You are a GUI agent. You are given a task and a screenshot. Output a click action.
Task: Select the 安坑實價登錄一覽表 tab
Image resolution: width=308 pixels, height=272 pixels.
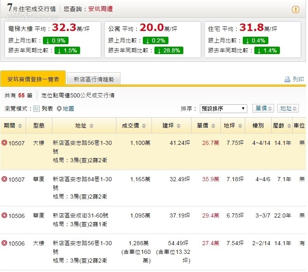point(33,78)
